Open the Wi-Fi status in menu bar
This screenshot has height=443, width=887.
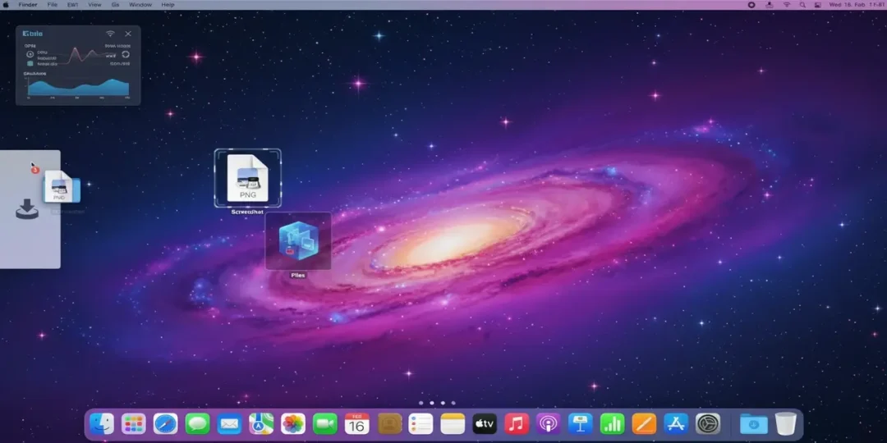pyautogui.click(x=786, y=5)
